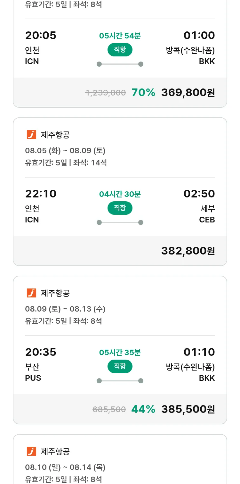This screenshot has height=484, width=240.
Task: Tap the 70% discount label
Action: point(143,93)
